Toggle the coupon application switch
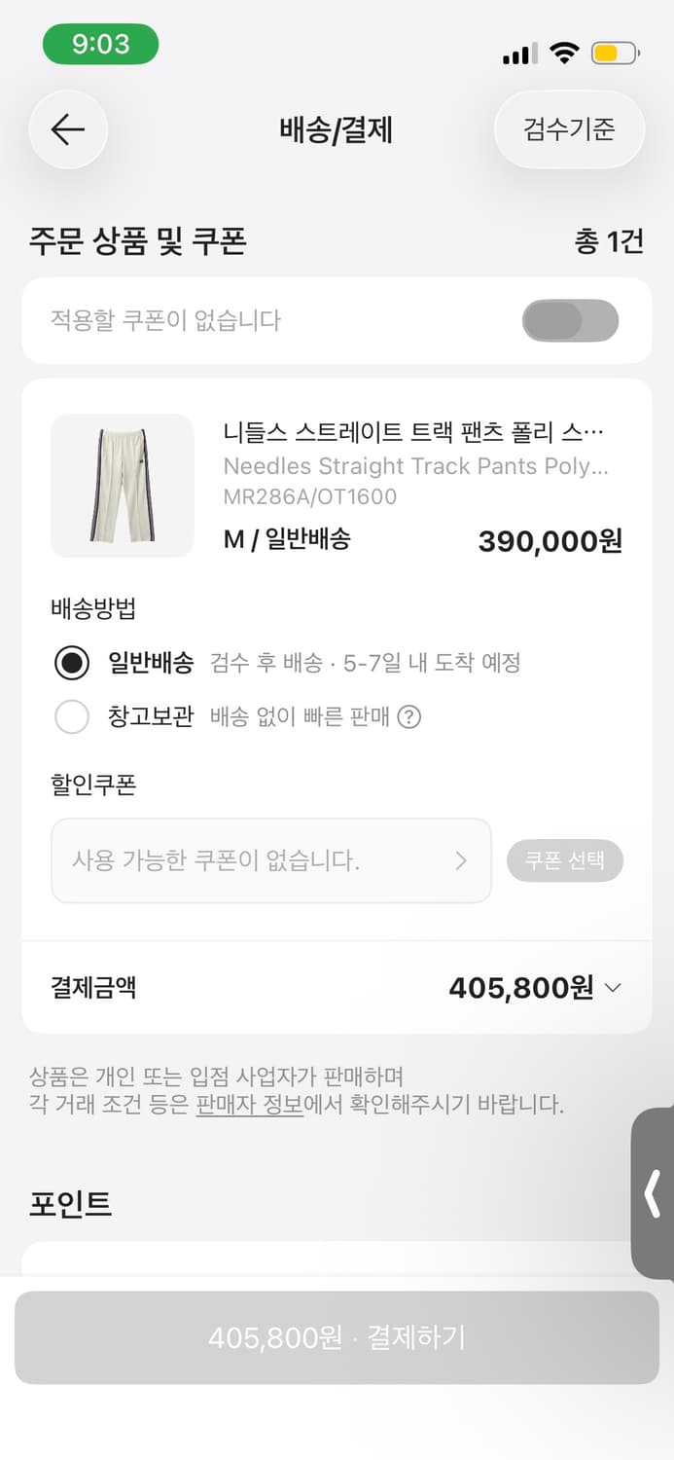 click(x=571, y=320)
